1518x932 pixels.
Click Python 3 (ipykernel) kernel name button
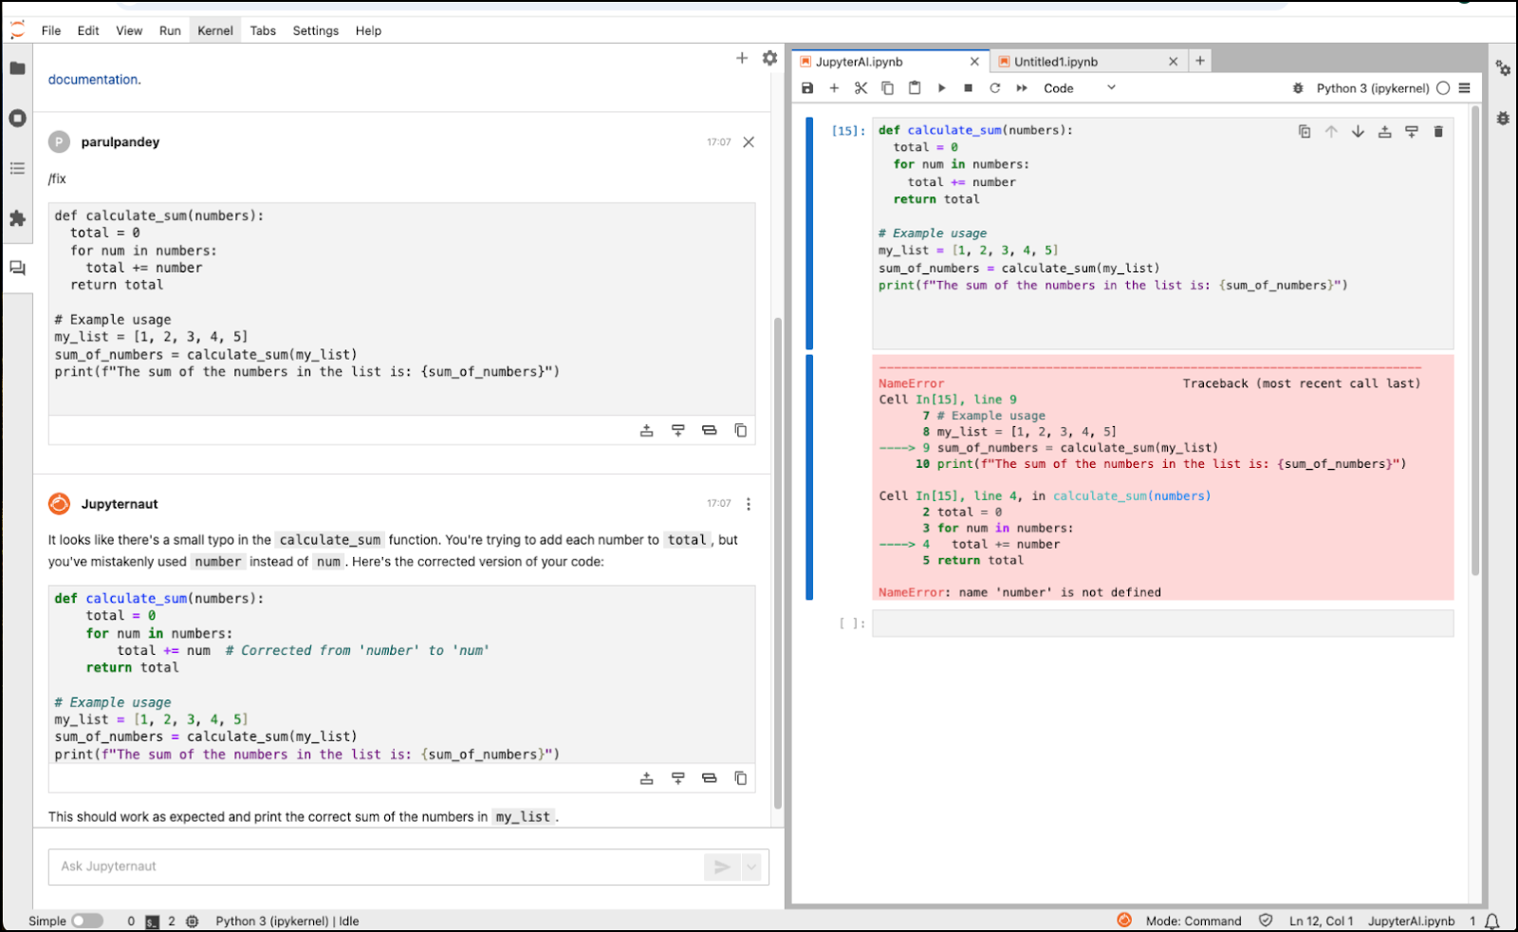tap(1372, 88)
